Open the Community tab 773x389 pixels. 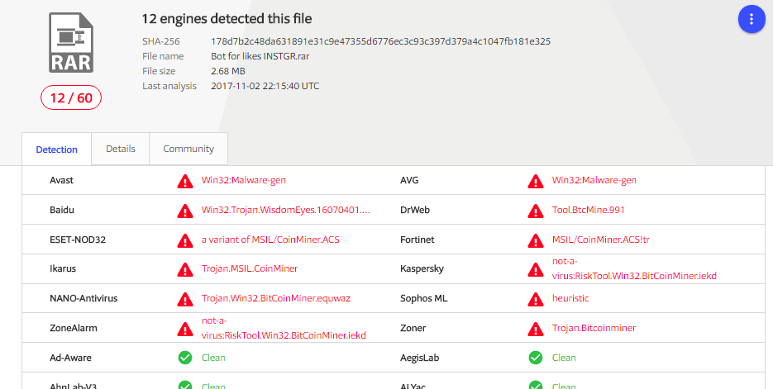point(188,149)
